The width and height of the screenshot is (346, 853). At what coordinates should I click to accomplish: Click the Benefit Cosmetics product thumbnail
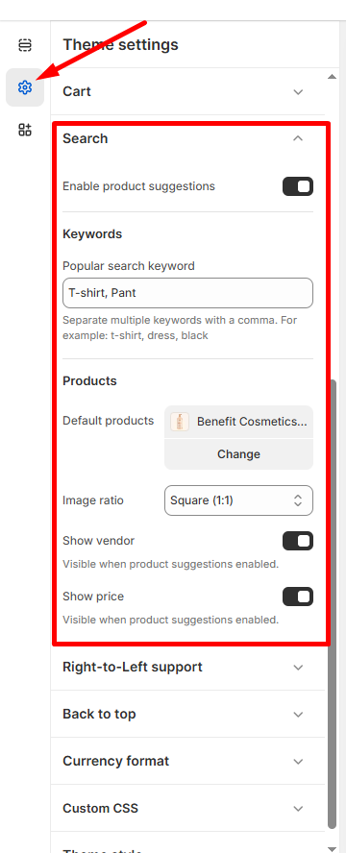coord(180,422)
